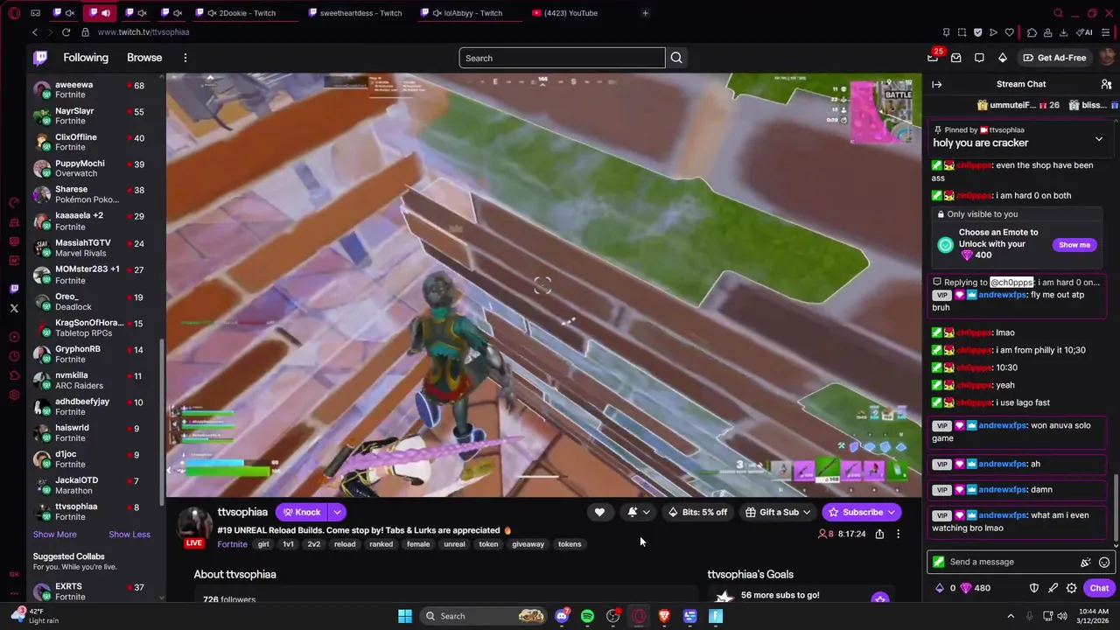Screen dimensions: 1120x630
Task: Switch to sweetheartdess - Twitch tab
Action: tap(355, 13)
